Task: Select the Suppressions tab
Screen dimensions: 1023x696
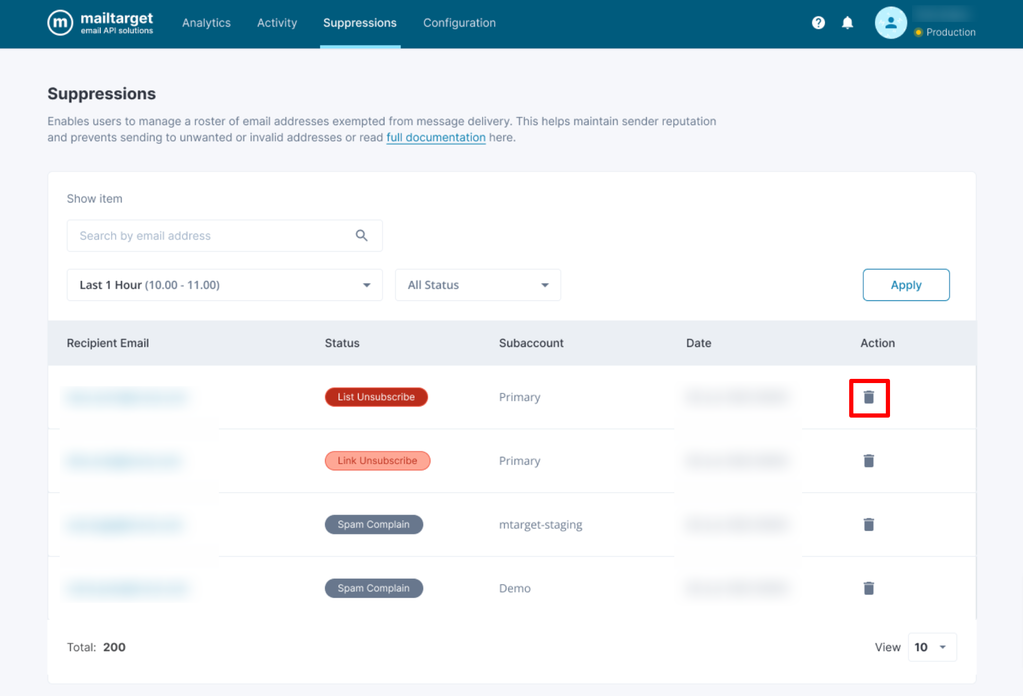Action: [360, 23]
